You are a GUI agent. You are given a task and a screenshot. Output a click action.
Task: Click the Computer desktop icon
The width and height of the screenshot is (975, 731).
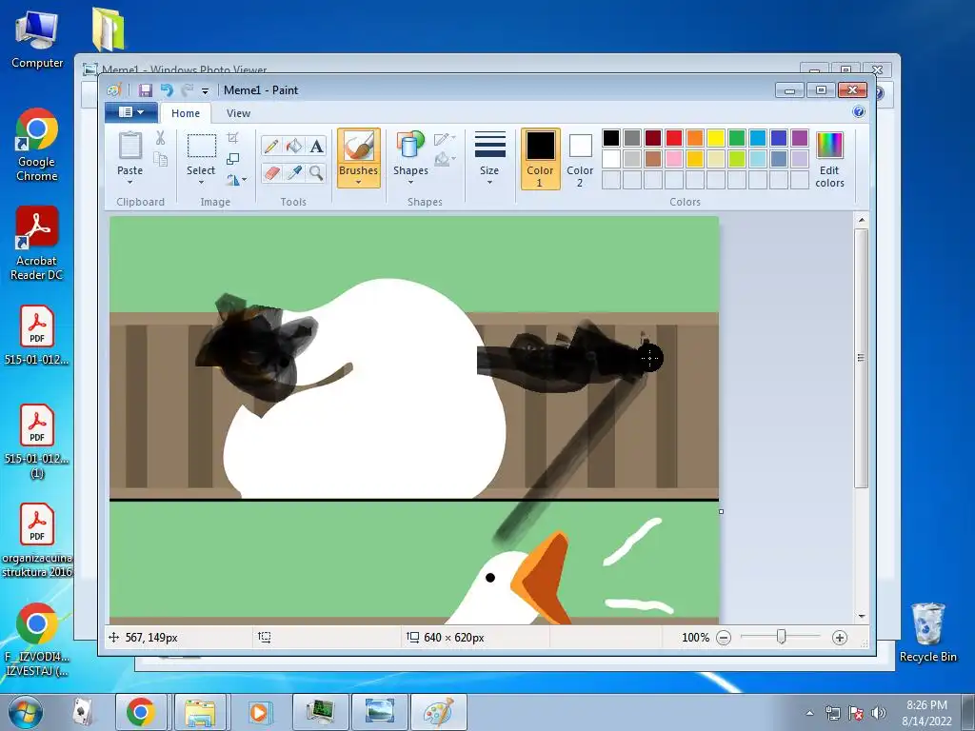tap(37, 40)
